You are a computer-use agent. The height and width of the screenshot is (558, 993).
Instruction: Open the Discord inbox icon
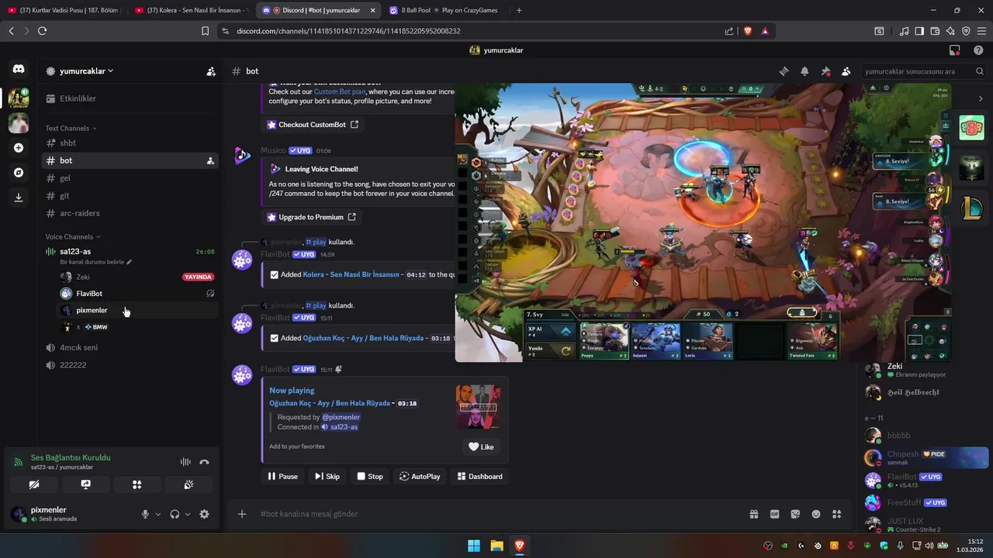click(955, 50)
